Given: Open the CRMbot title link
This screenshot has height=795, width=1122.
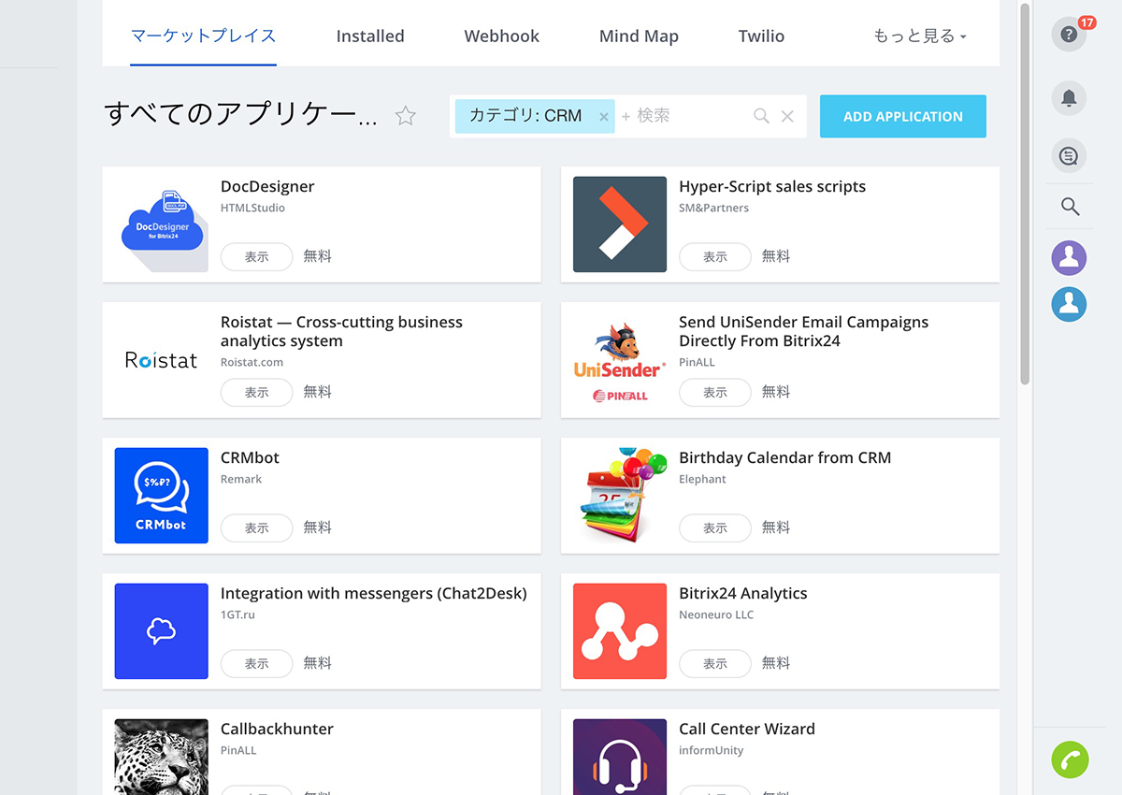Looking at the screenshot, I should [x=250, y=457].
